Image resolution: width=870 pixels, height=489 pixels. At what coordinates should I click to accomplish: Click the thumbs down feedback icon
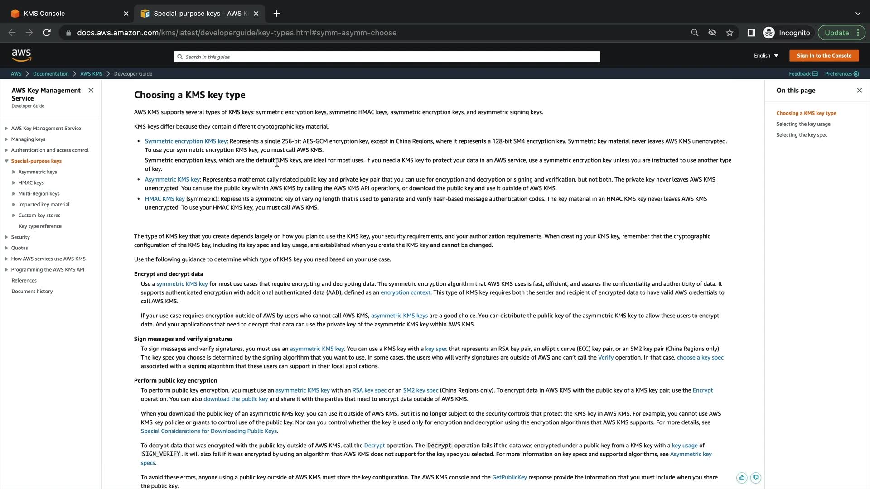pos(755,478)
